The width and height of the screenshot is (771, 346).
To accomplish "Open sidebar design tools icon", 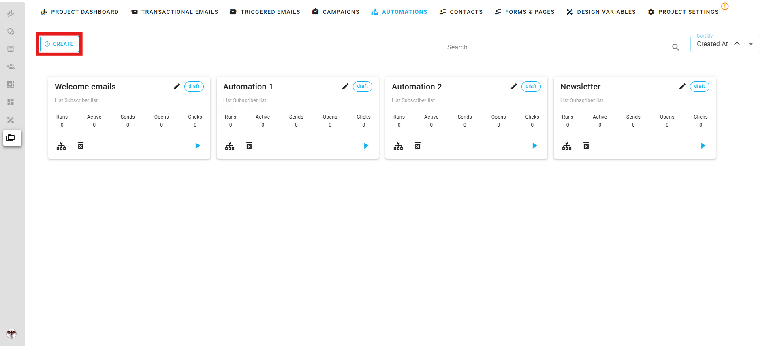I will (x=11, y=120).
